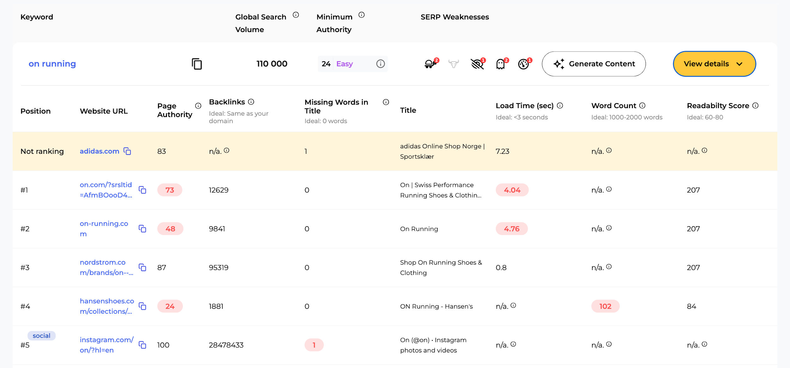Click the speedometer gauge weakness icon
Viewport: 790px width, 368px height.
click(524, 64)
